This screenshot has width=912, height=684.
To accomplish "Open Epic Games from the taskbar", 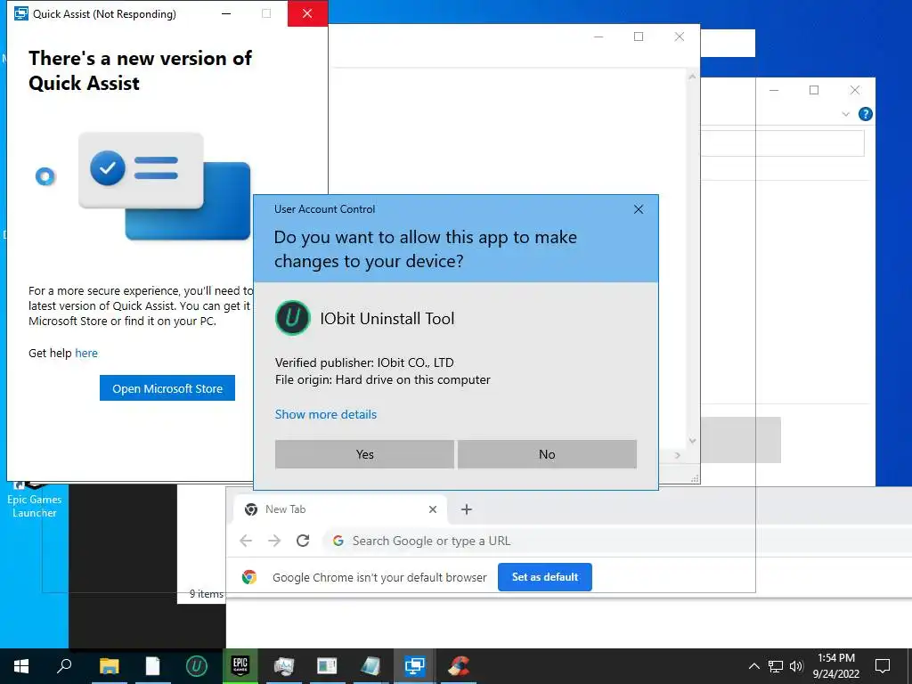I will (240, 666).
